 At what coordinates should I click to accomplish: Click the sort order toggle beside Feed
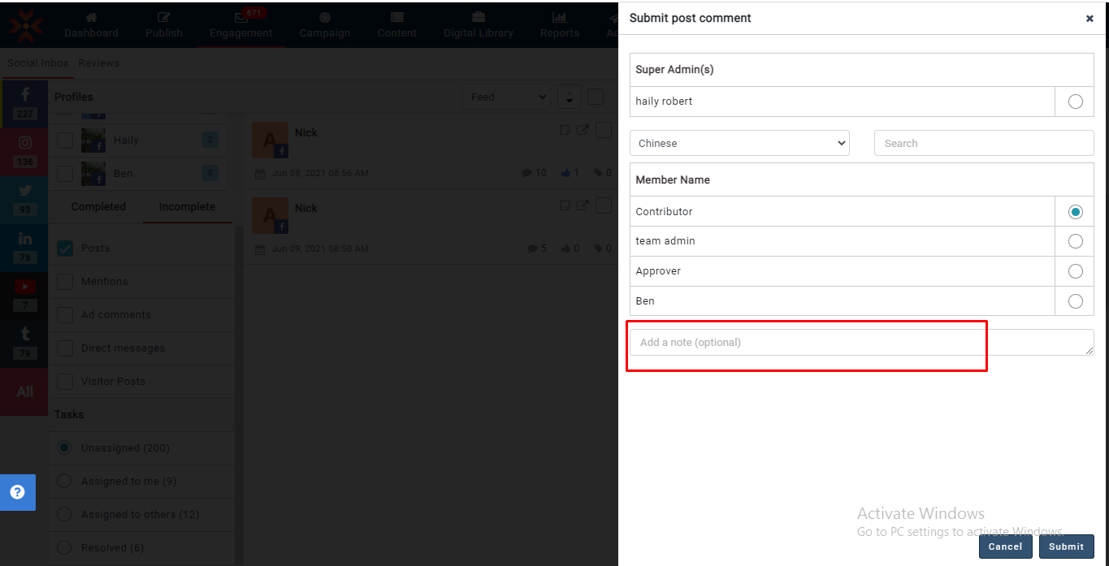point(569,97)
